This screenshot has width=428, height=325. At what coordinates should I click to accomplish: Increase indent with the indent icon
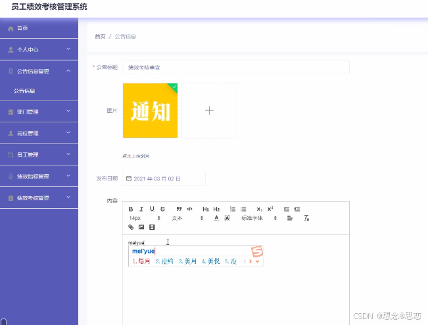point(297,209)
